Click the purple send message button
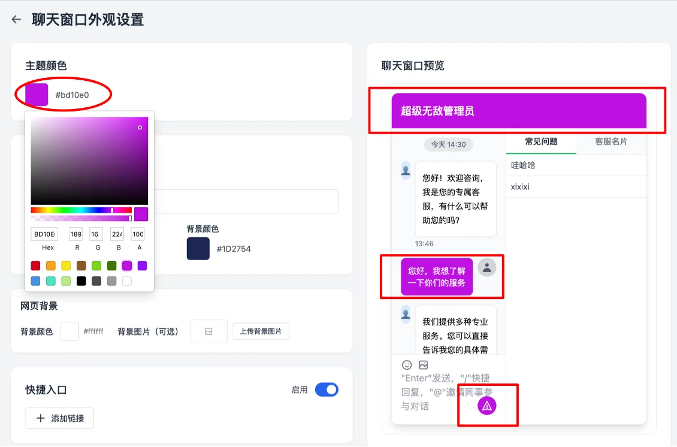Image resolution: width=677 pixels, height=447 pixels. tap(486, 406)
